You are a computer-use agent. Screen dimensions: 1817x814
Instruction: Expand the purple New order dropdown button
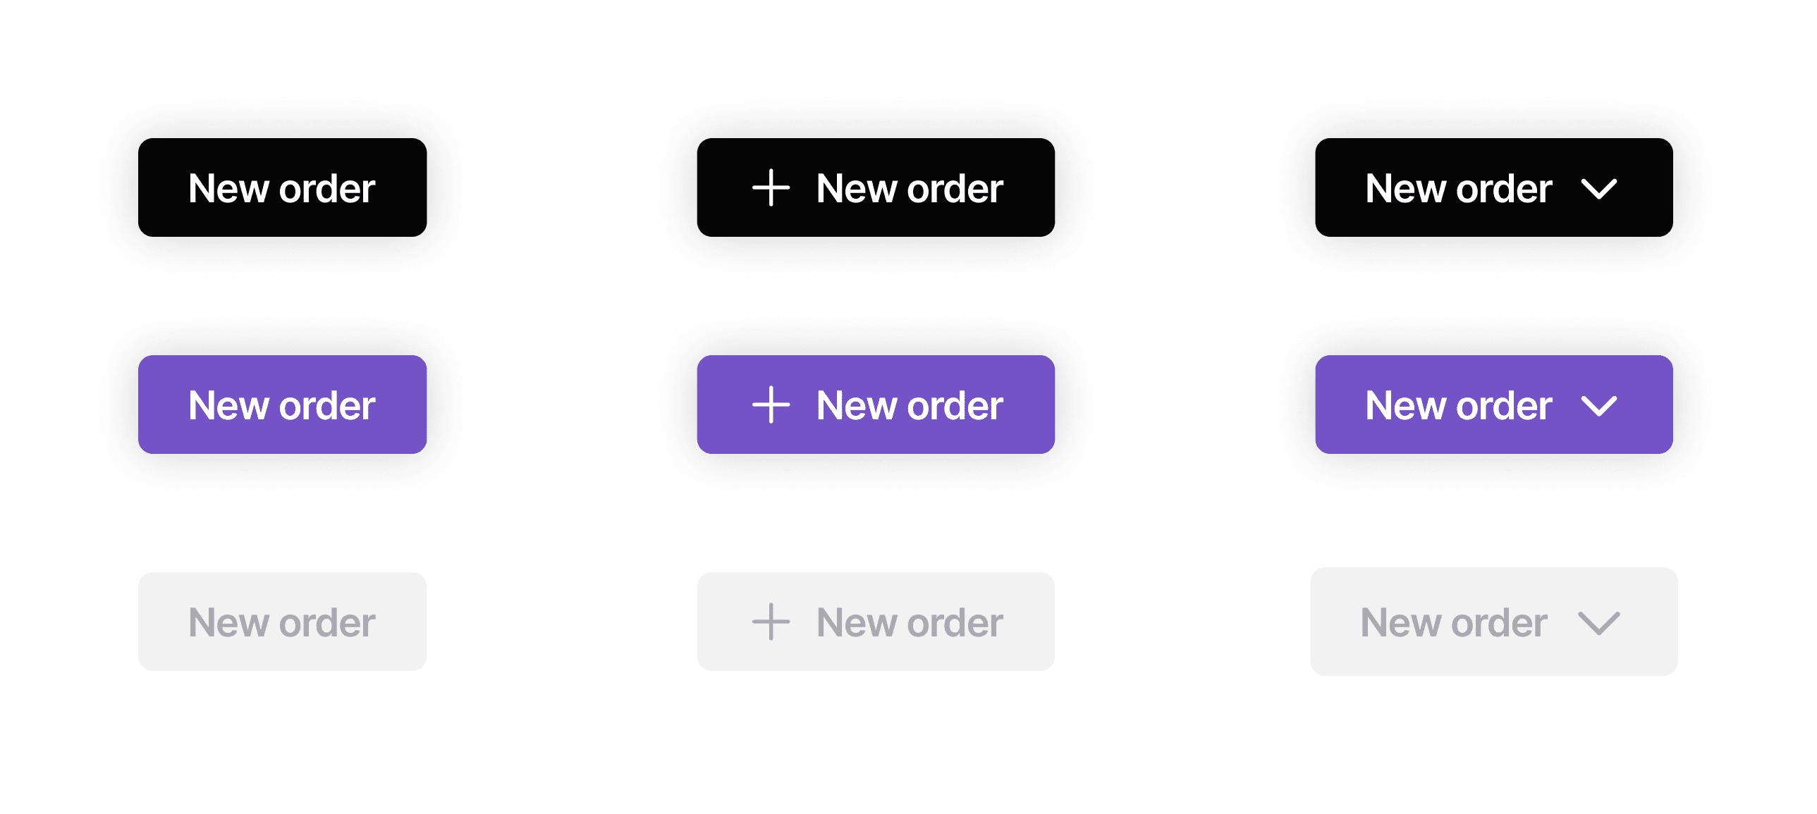coord(1493,405)
